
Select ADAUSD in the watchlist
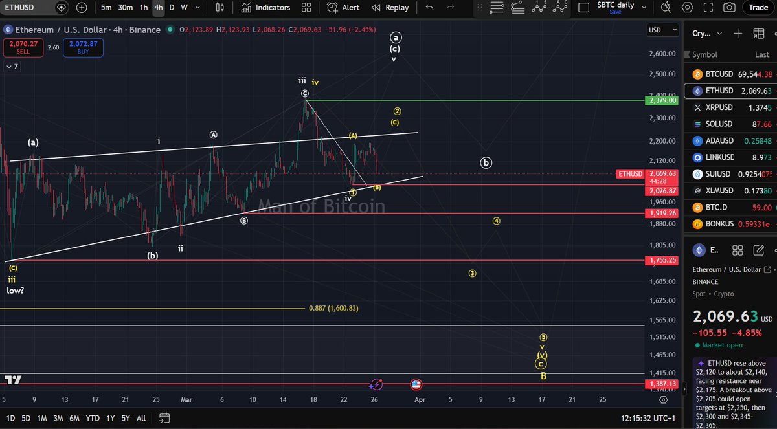pyautogui.click(x=730, y=140)
